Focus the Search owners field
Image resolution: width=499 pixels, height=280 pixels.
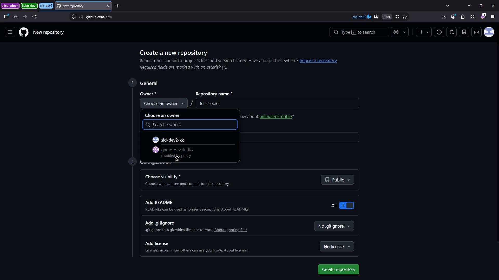pyautogui.click(x=190, y=125)
